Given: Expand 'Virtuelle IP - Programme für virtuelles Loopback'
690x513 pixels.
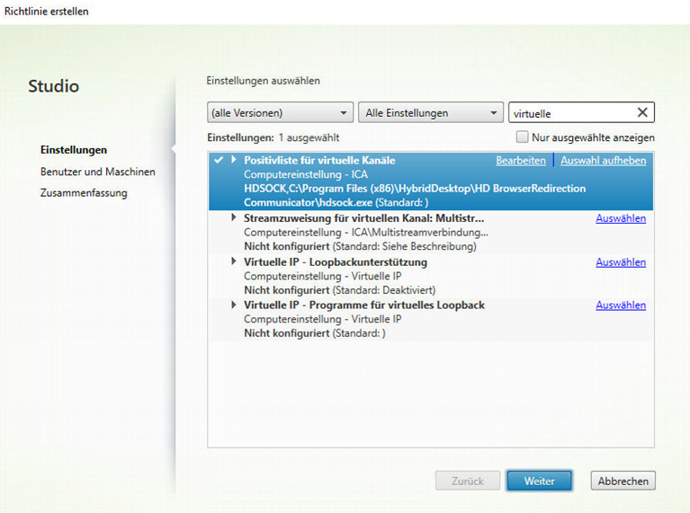Looking at the screenshot, I should [235, 305].
